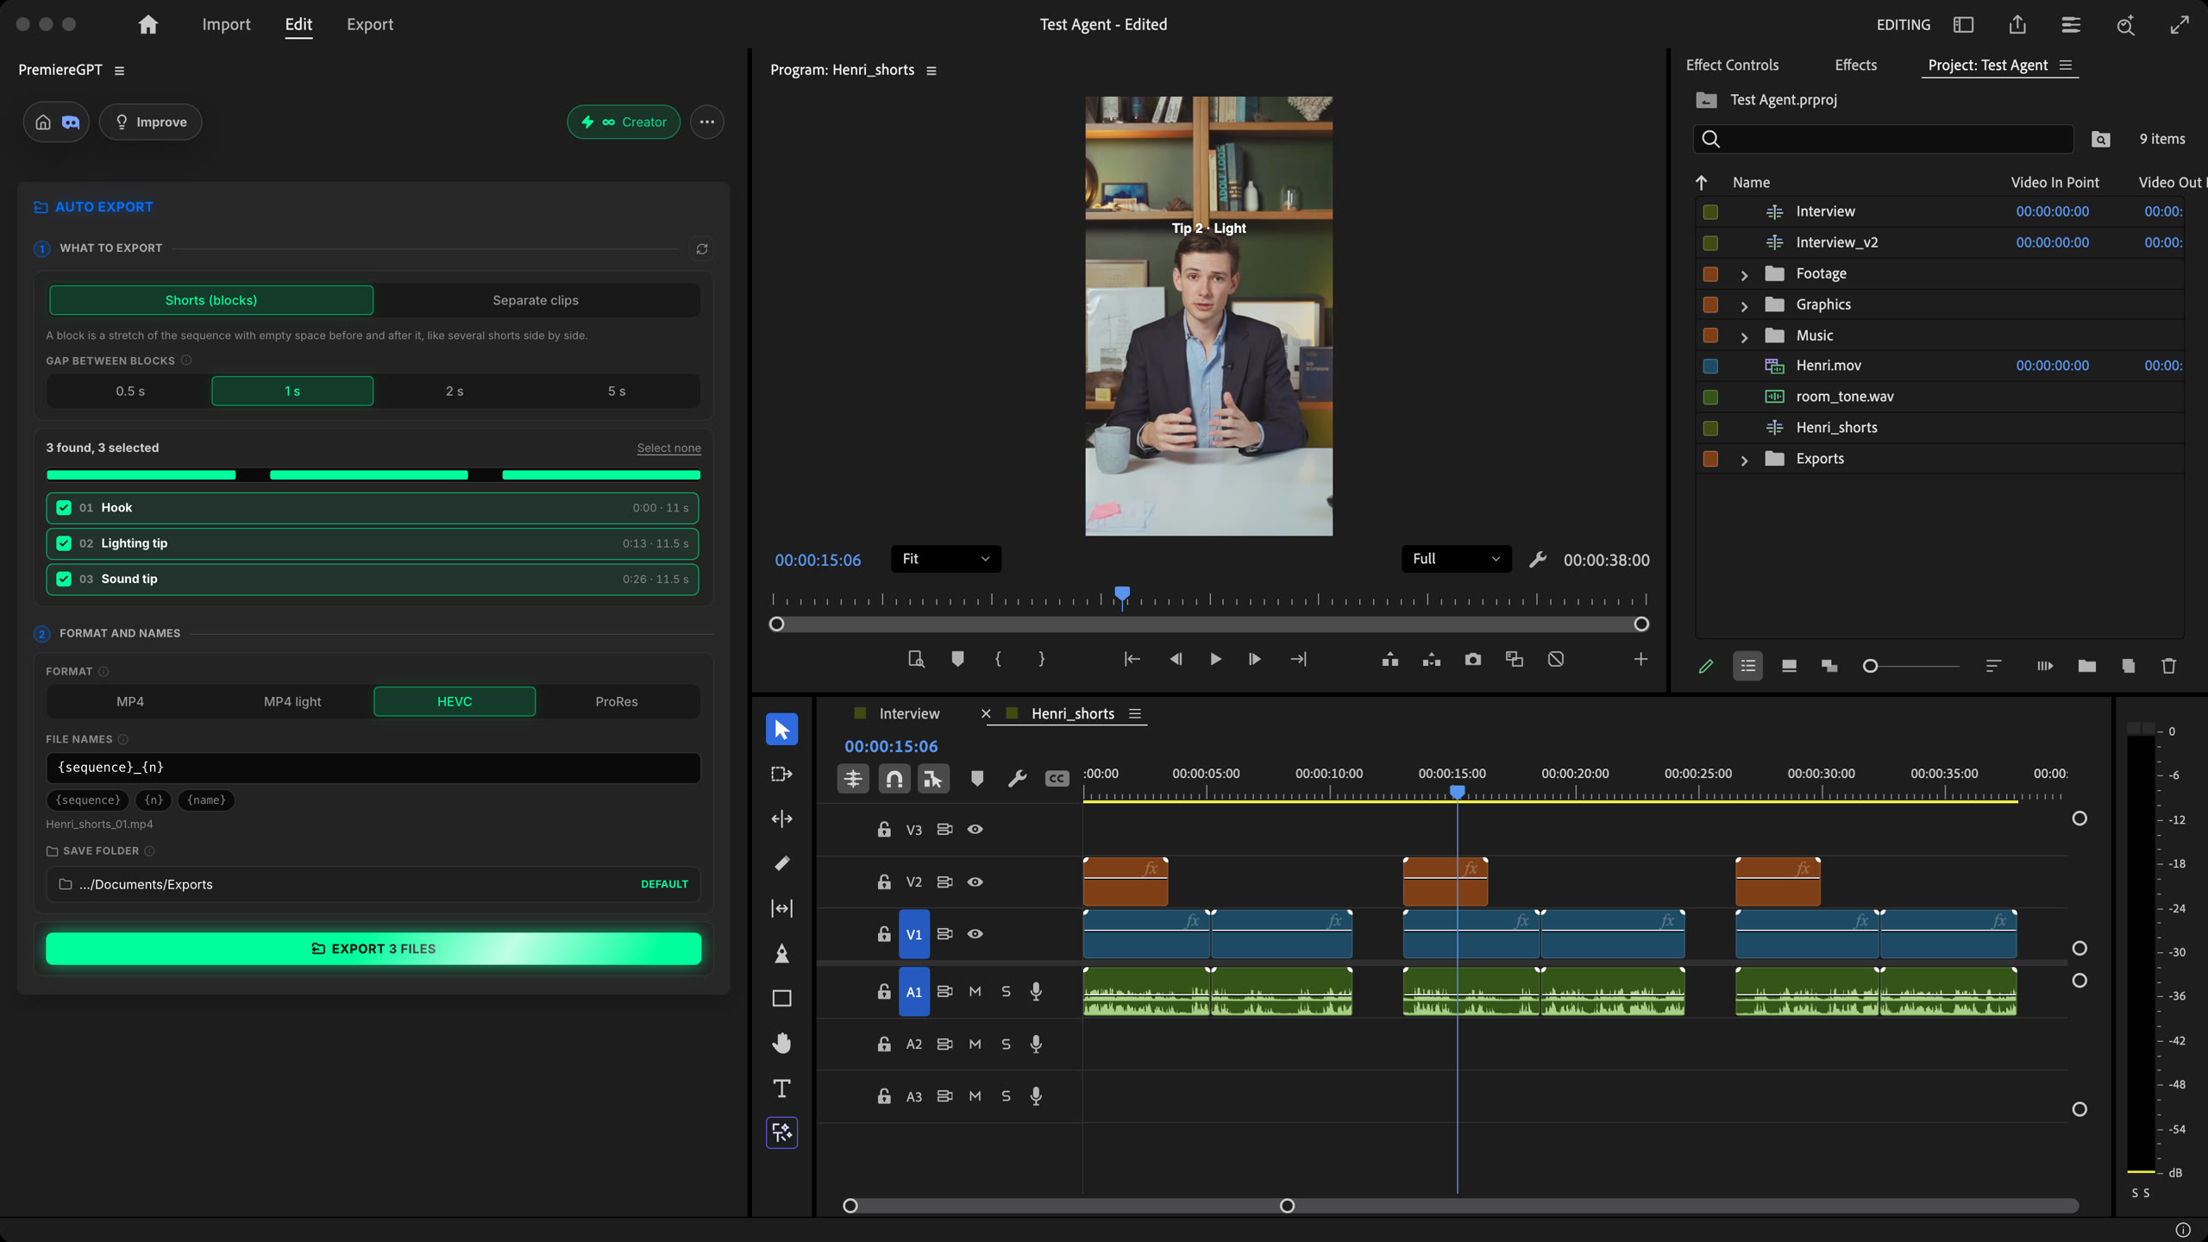Click the orange label swatch for Footage
This screenshot has width=2208, height=1242.
point(1710,274)
